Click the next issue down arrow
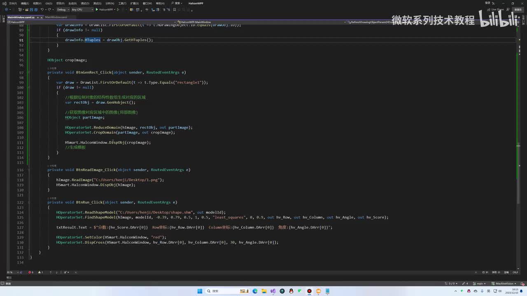This screenshot has width=527, height=296. click(x=56, y=272)
